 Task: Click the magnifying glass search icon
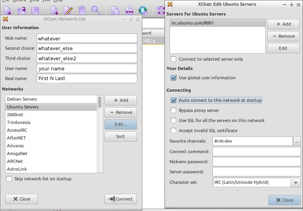tap(96, 10)
